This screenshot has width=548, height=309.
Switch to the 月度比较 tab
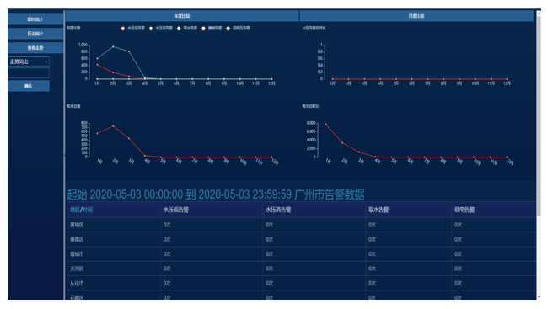(416, 16)
